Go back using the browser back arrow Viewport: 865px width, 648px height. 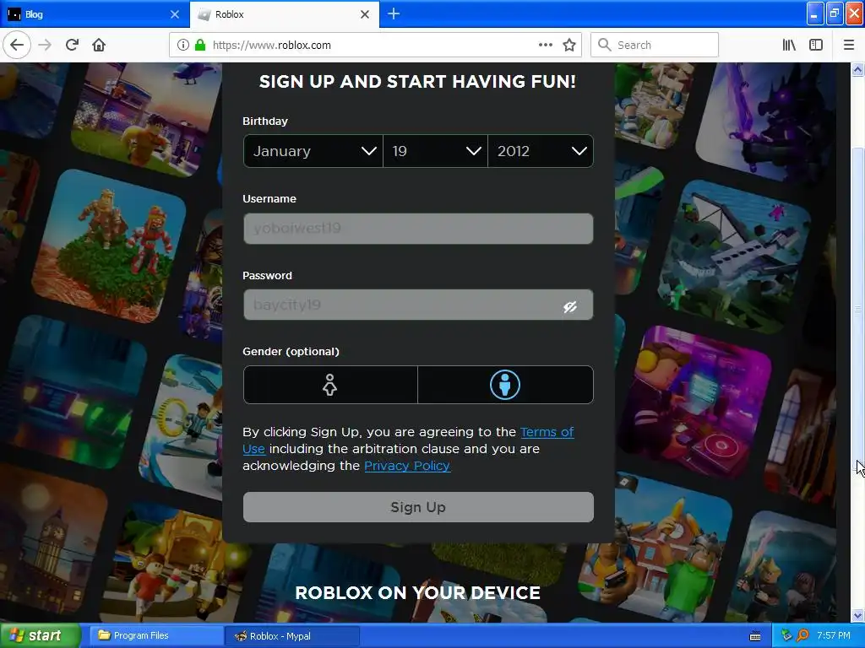click(17, 46)
